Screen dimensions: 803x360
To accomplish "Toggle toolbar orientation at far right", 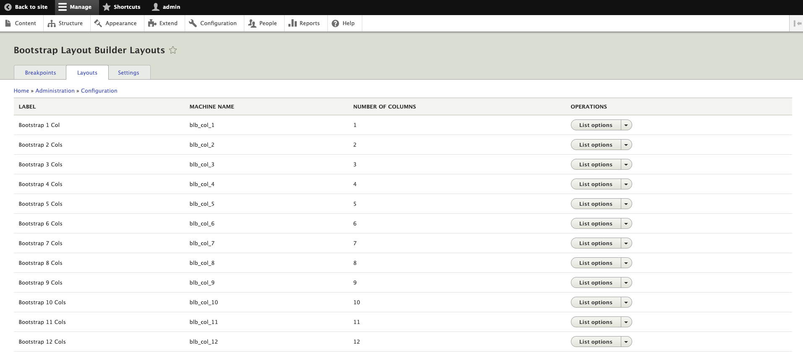I will [796, 23].
